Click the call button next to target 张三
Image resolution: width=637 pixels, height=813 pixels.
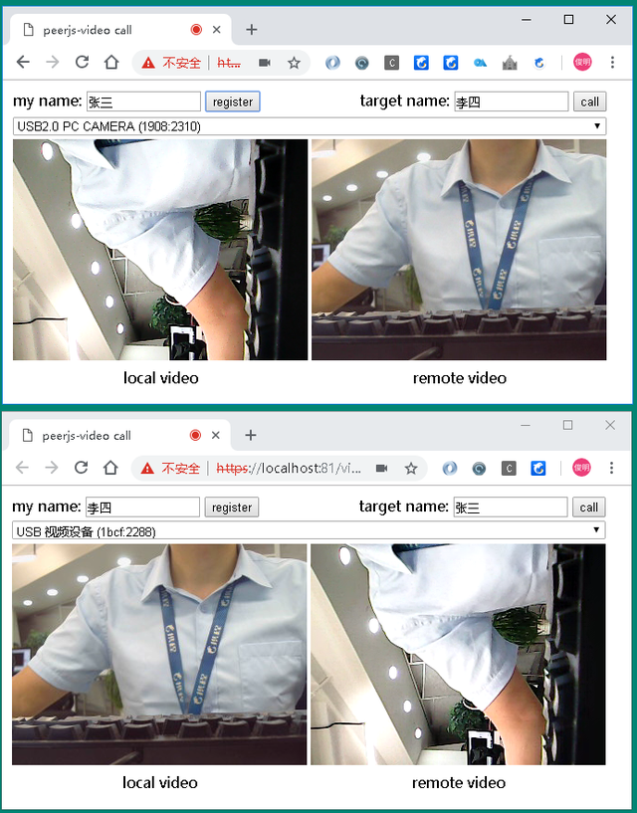click(x=589, y=508)
